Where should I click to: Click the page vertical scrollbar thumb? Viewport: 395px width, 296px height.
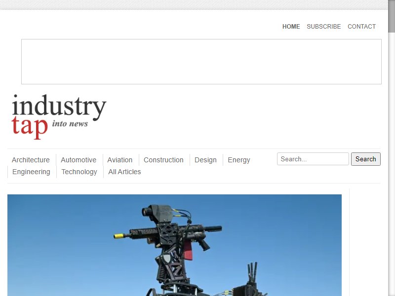(392, 16)
